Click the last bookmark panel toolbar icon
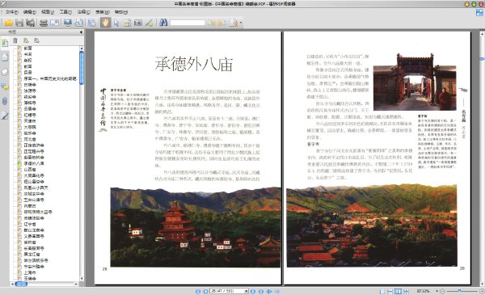Viewport: 485px width, 295px height. click(36, 40)
